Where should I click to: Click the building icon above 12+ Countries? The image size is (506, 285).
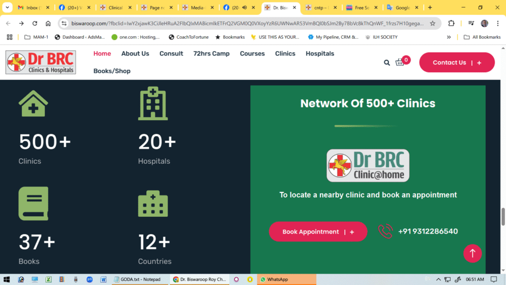153,203
